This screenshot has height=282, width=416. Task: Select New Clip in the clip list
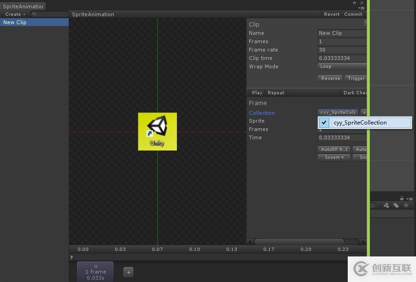point(14,22)
